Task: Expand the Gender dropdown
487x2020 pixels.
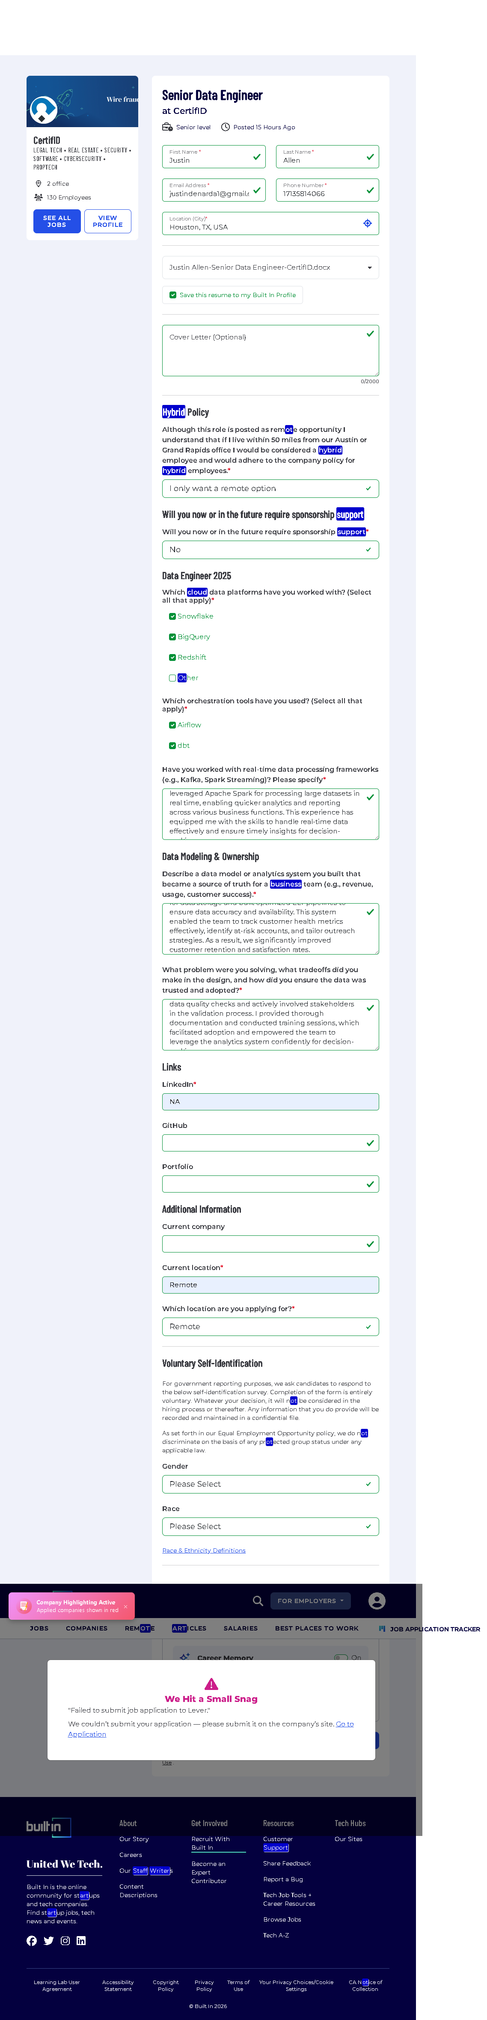Action: click(270, 1485)
